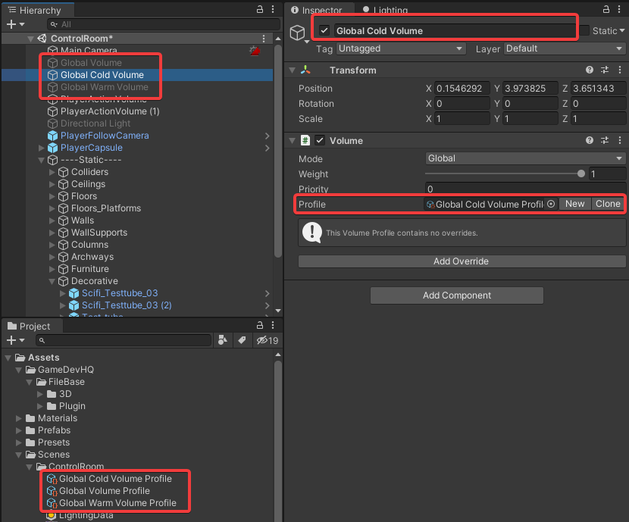The width and height of the screenshot is (629, 522).
Task: Open PlayerFollowCamera prefab arrow
Action: point(268,136)
